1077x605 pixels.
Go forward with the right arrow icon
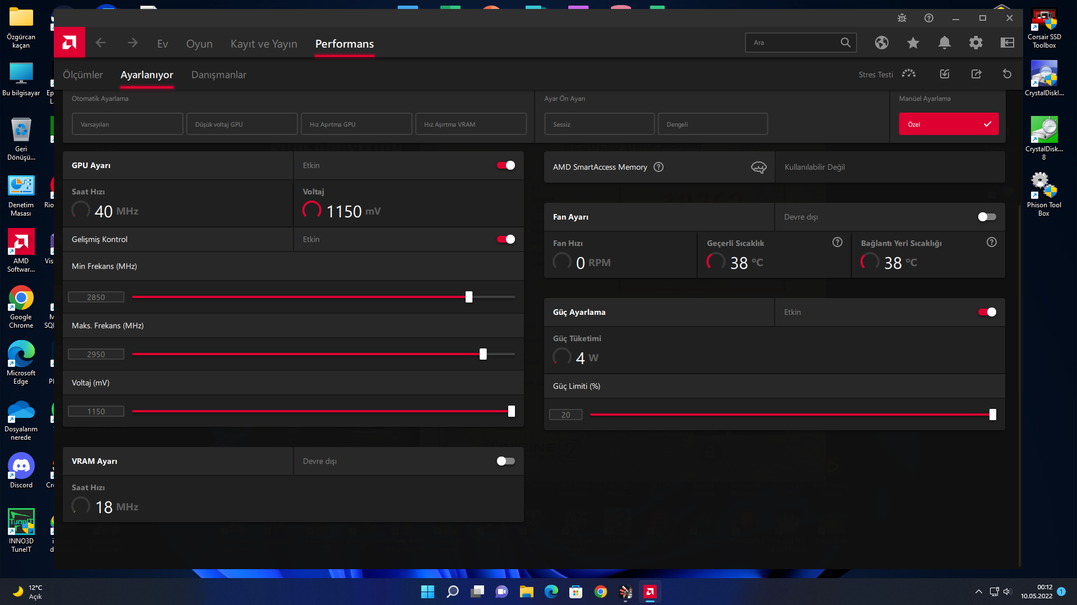tap(132, 43)
